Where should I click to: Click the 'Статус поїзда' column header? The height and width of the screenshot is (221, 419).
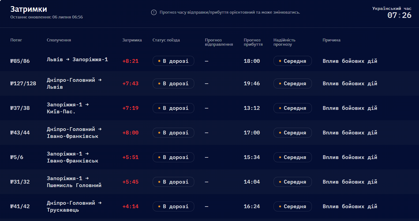tap(166, 40)
